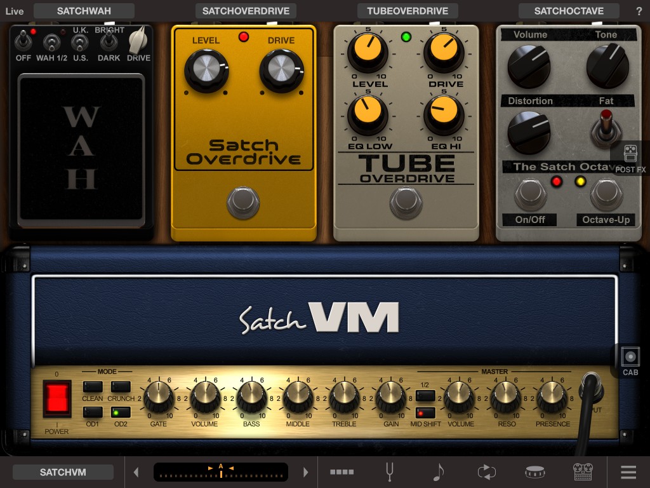Click the amp MIDDLE knob
Screen dimensions: 650x488
pyautogui.click(x=298, y=396)
